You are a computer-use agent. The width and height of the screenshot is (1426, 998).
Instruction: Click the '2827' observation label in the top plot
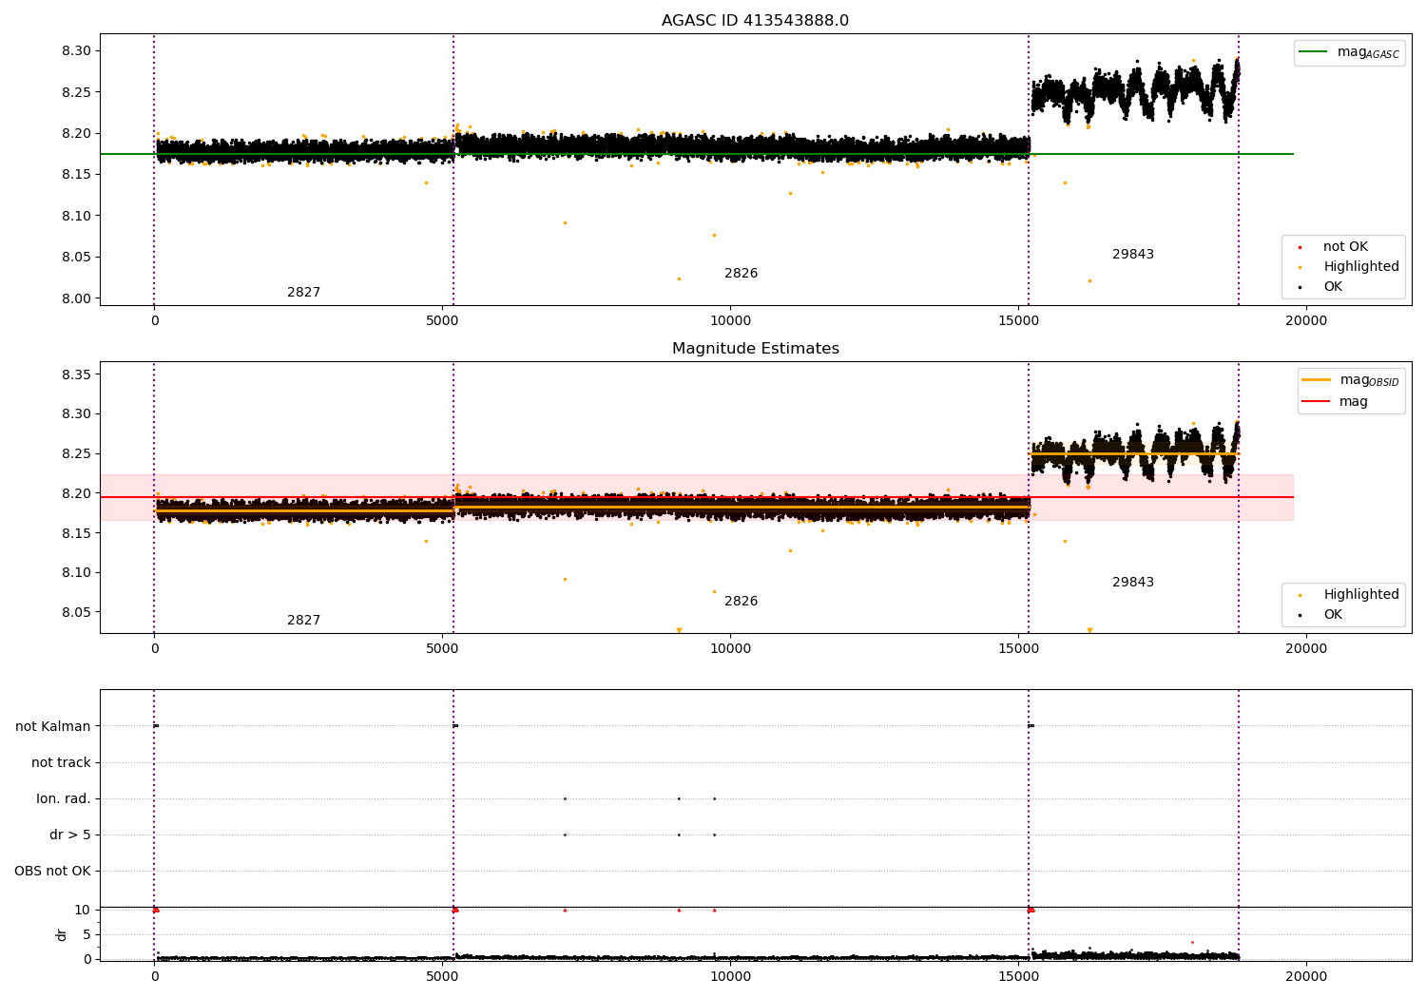click(x=303, y=293)
